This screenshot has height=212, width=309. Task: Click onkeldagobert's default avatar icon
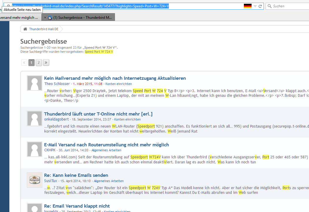pos(34,118)
